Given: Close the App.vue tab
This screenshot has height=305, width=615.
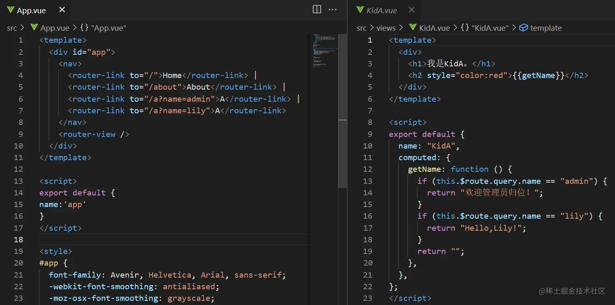Looking at the screenshot, I should 62,10.
